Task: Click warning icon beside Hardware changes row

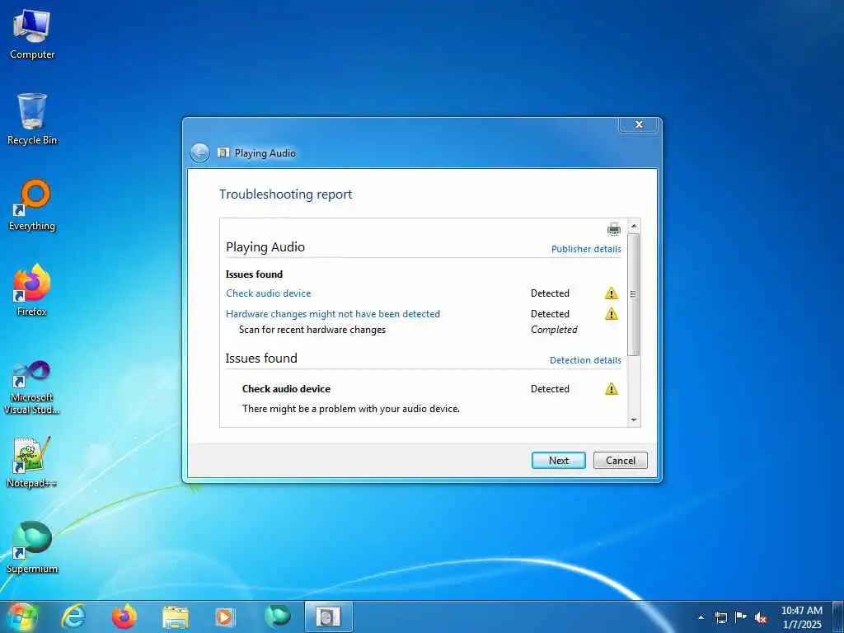Action: pyautogui.click(x=612, y=314)
